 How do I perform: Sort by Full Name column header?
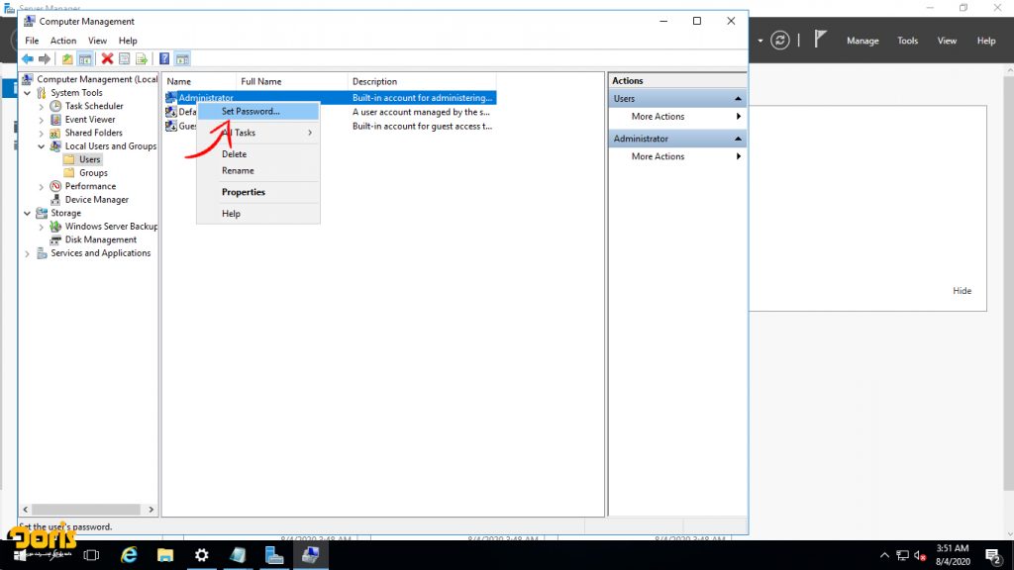point(292,81)
